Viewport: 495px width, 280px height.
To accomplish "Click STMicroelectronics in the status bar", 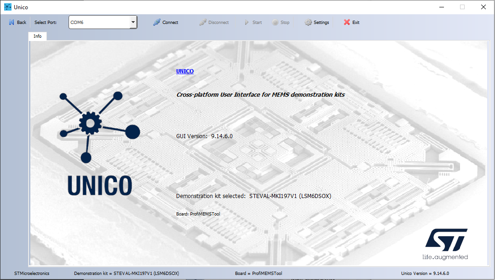I will click(x=31, y=273).
